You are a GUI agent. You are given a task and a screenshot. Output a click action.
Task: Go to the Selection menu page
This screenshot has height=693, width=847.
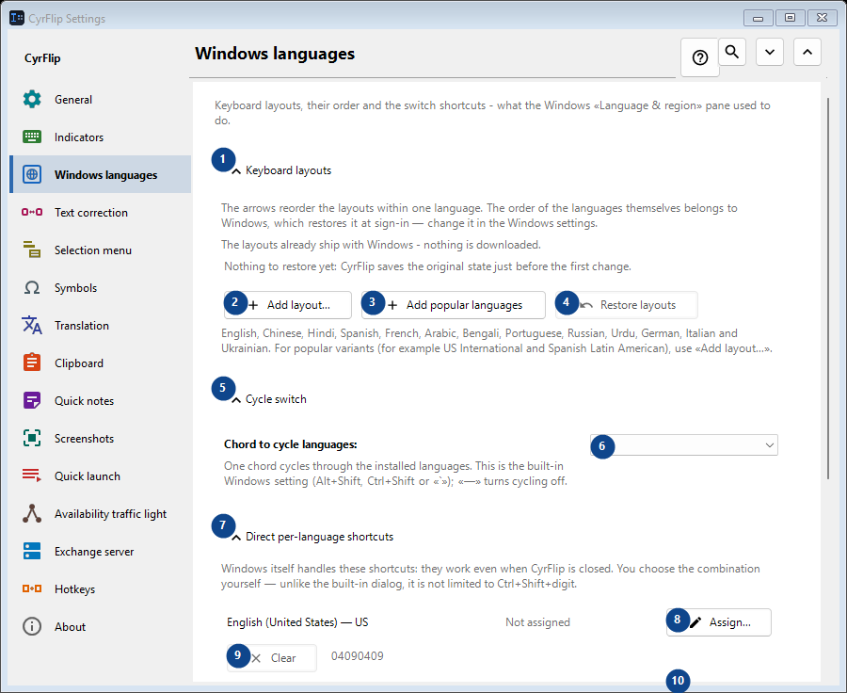pos(101,250)
